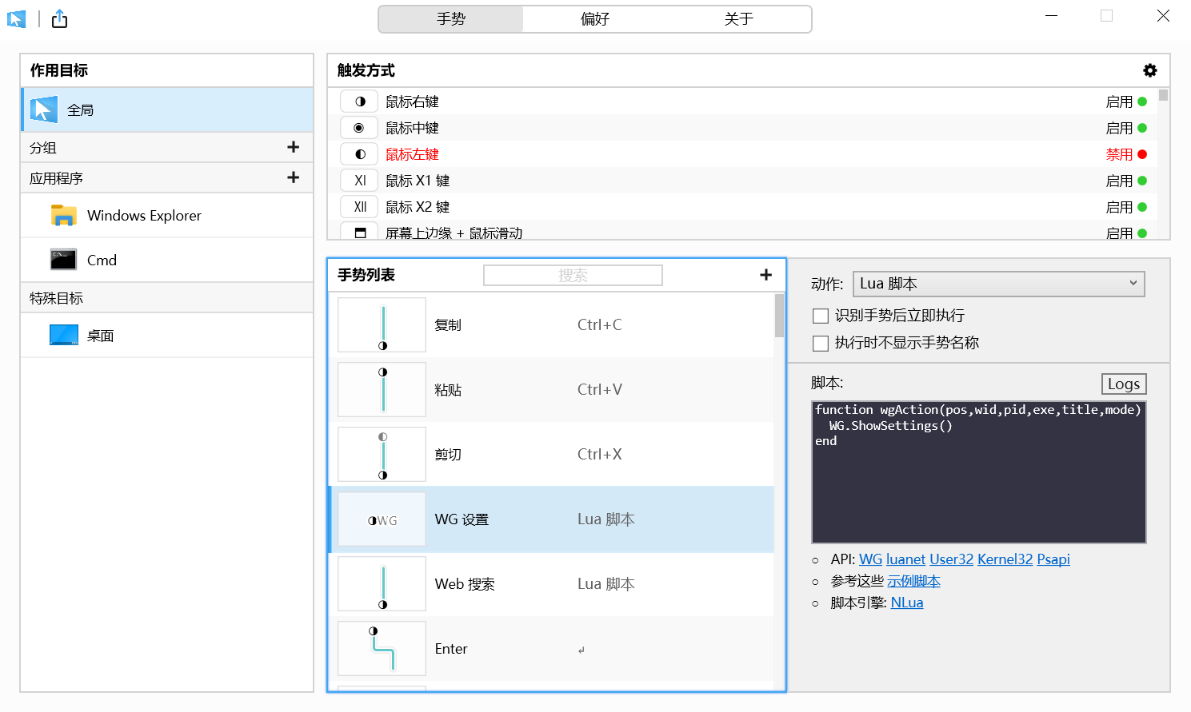Open the Psapi API link
The image size is (1191, 712).
coord(1053,559)
